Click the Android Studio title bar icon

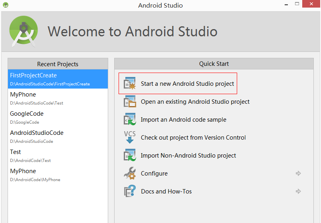6,5
